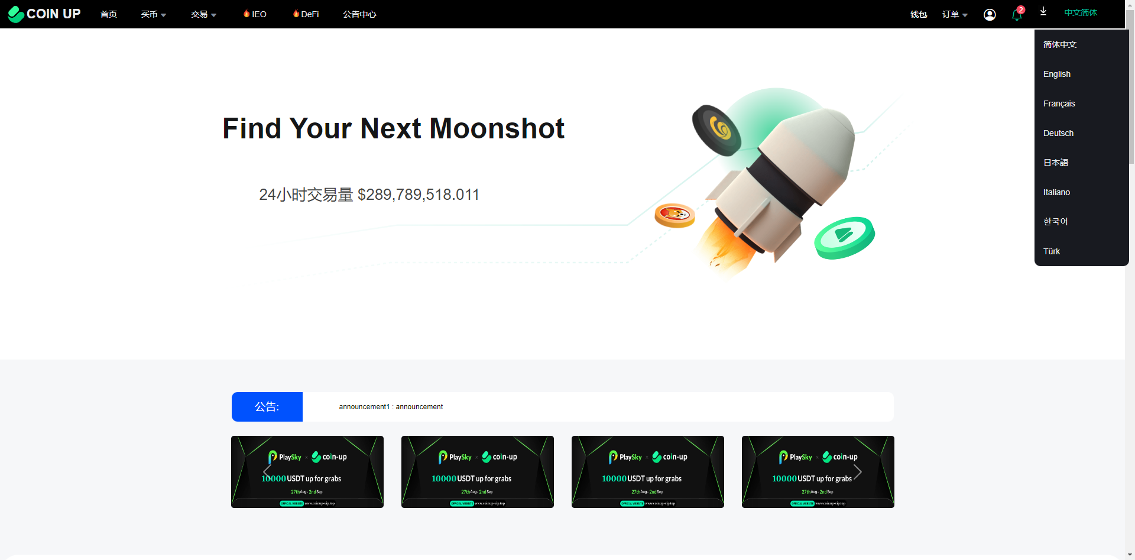Expand the 买币 dropdown menu

[154, 14]
